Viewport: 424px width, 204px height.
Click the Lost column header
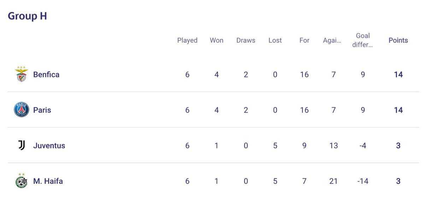click(x=275, y=40)
